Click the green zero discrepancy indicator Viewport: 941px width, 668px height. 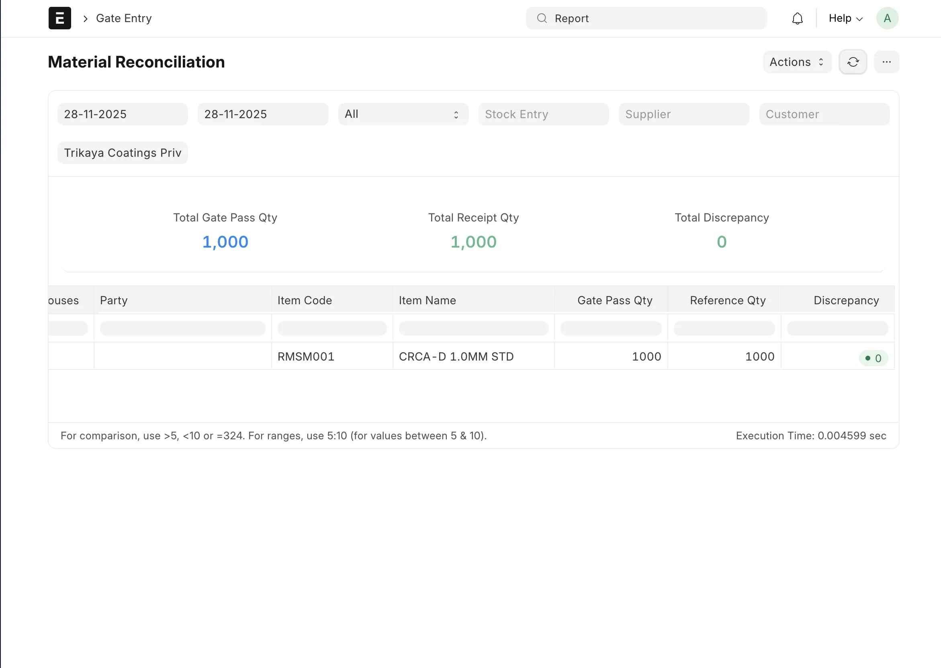873,358
